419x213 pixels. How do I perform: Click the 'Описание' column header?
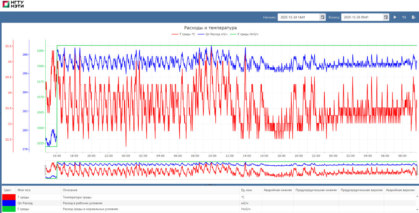point(70,190)
